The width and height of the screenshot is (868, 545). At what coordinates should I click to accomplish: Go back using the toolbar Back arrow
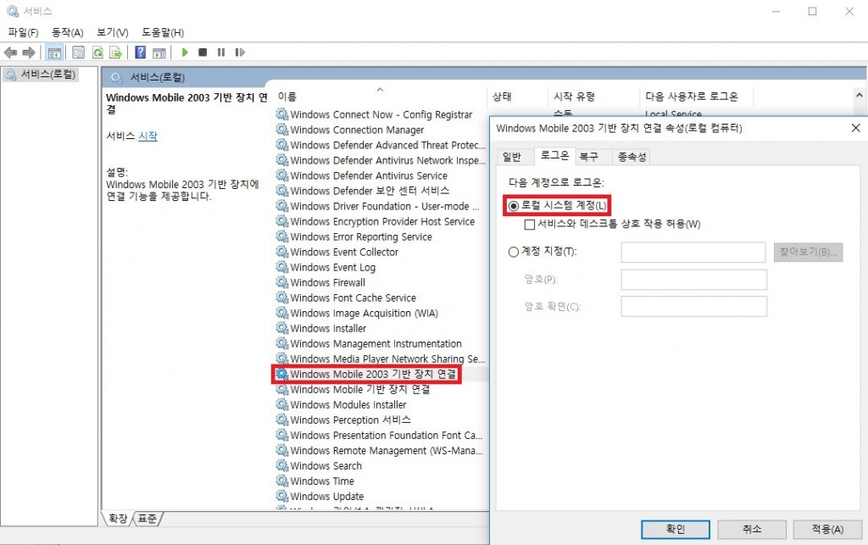tap(10, 53)
